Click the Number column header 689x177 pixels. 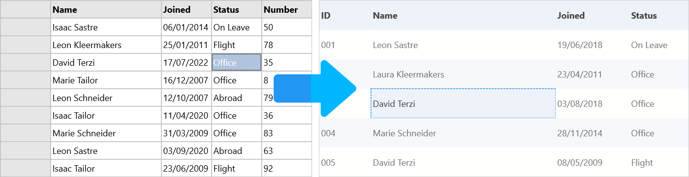click(287, 9)
